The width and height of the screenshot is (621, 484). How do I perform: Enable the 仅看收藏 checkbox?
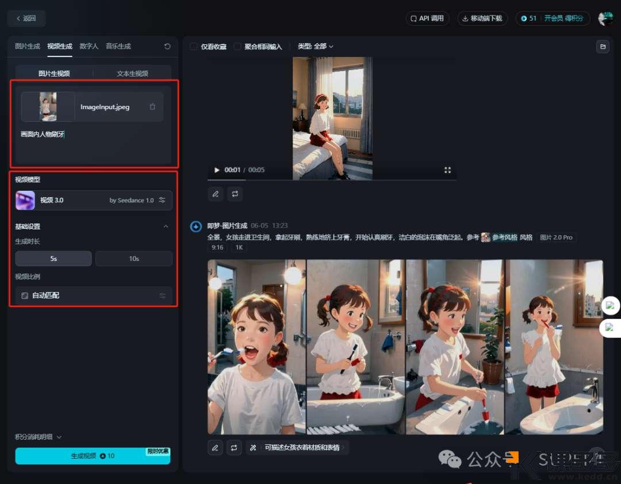(x=194, y=47)
